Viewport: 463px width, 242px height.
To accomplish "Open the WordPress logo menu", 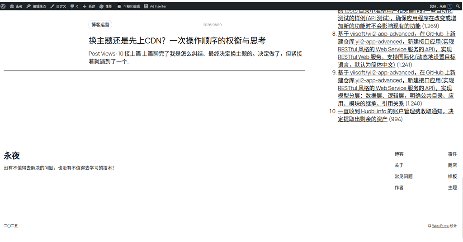I will (3, 6).
